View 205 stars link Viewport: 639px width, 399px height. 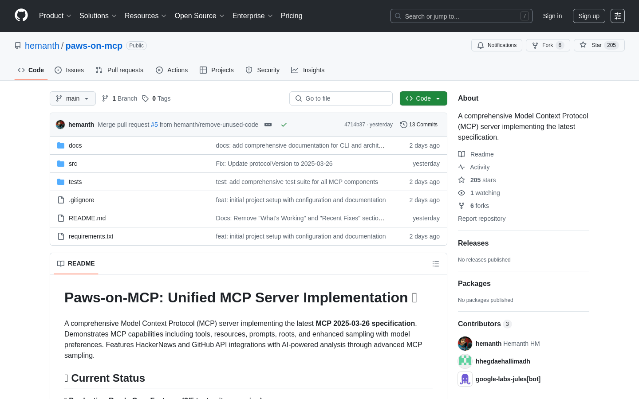tap(477, 180)
